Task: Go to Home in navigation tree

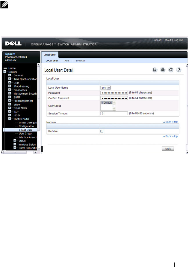Action: coord(12,68)
